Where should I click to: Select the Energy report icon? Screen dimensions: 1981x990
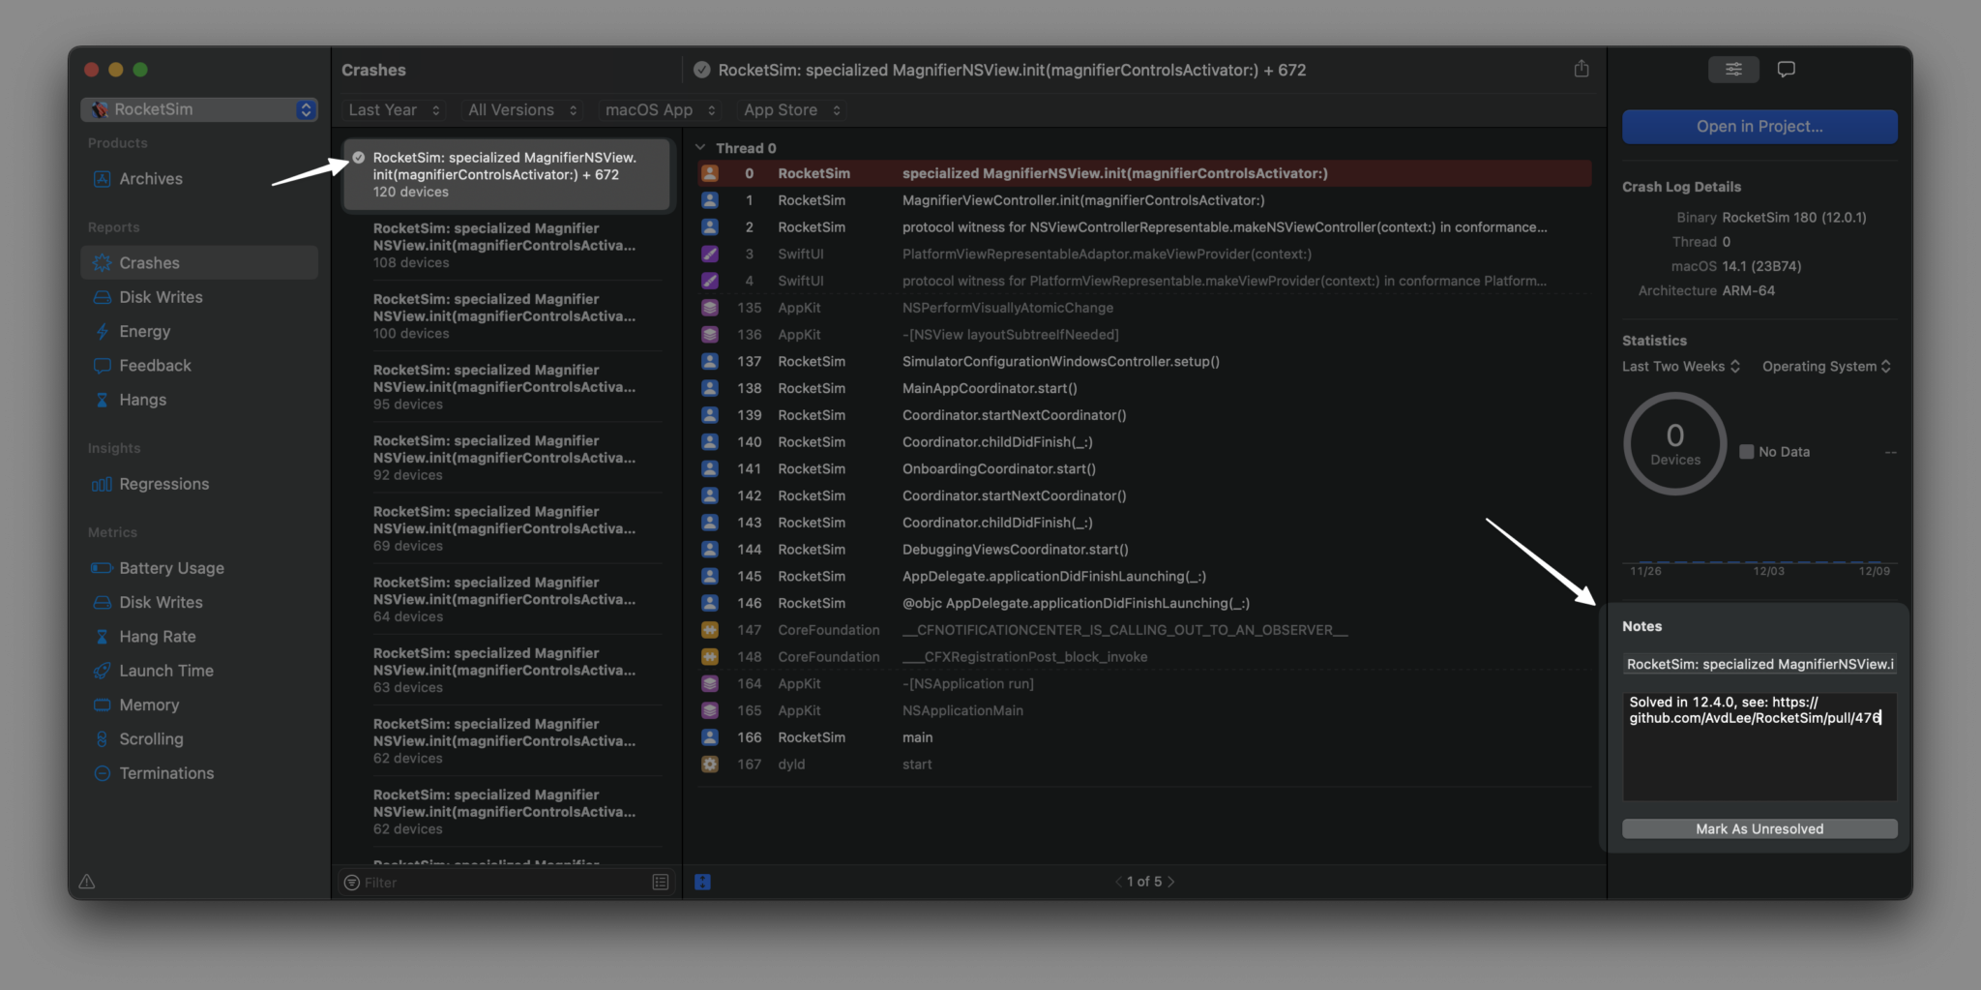[x=103, y=331]
